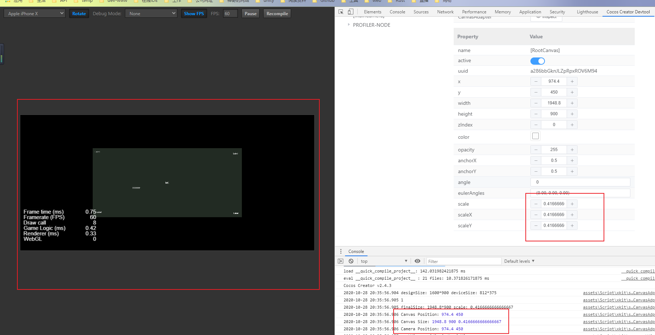This screenshot has width=655, height=335.
Task: Switch to the Sources tab
Action: coord(421,12)
